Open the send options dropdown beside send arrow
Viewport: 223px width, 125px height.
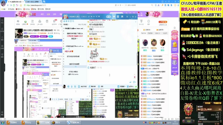point(134,82)
